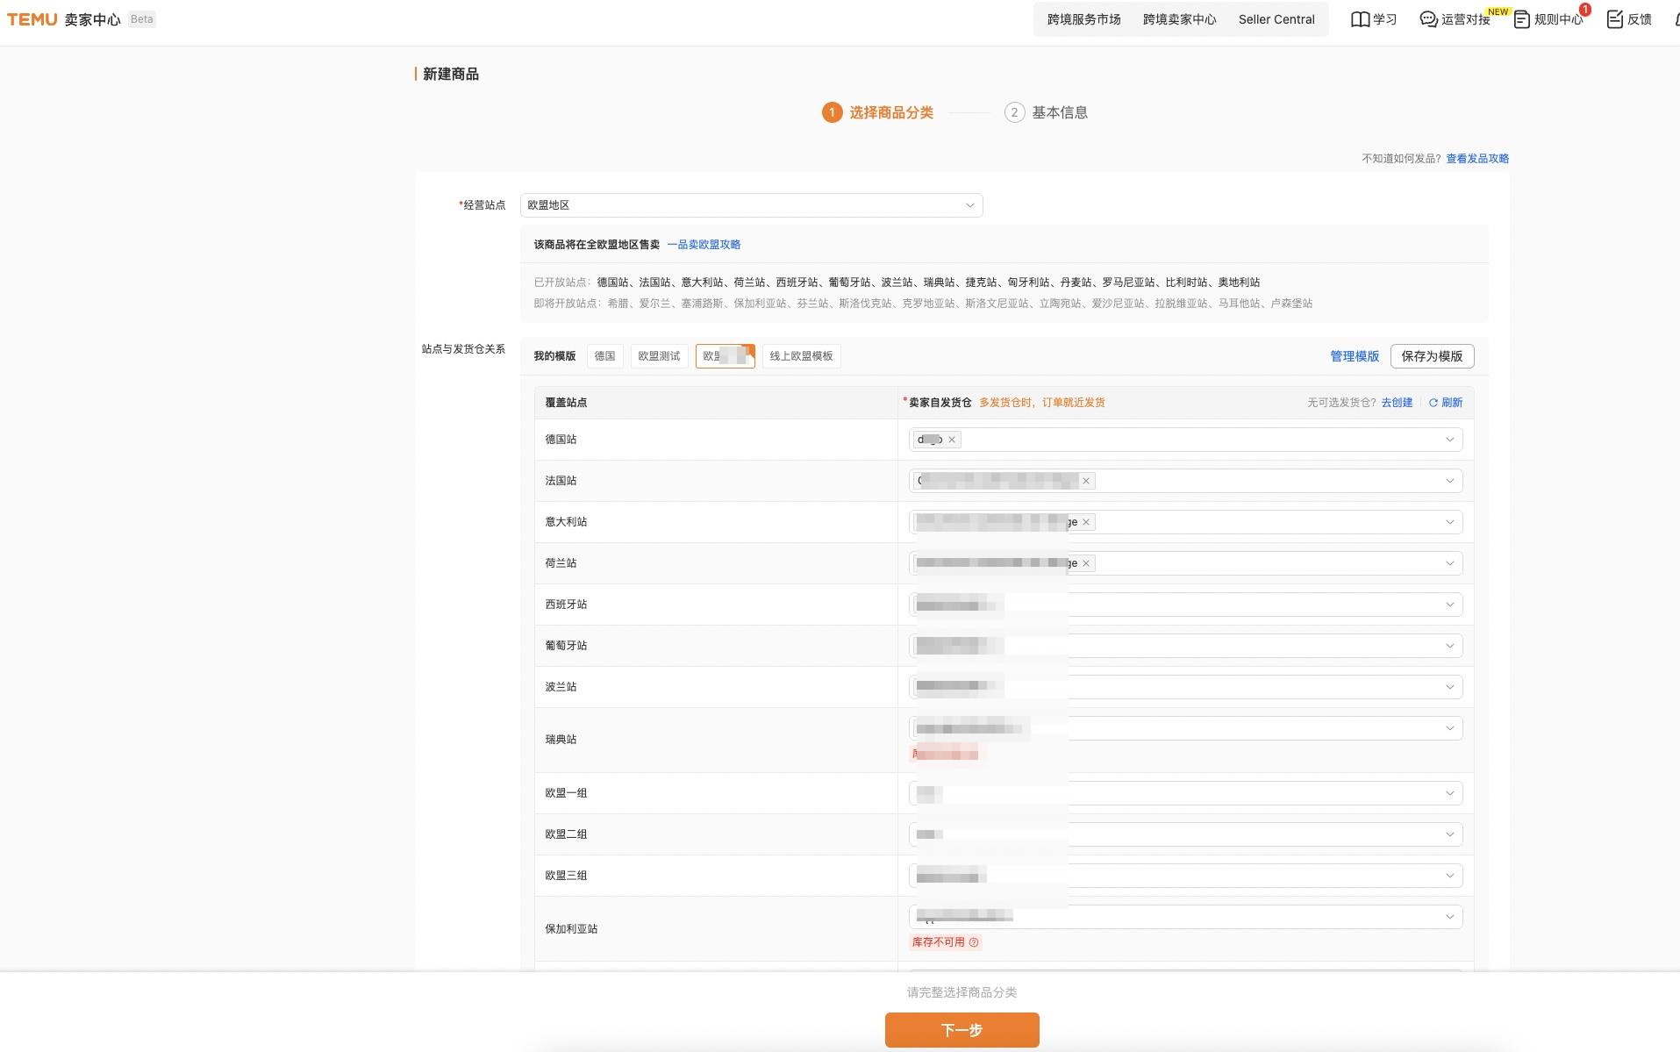
Task: Remove the warehouse tag in 意大利站 row
Action: tap(1086, 522)
